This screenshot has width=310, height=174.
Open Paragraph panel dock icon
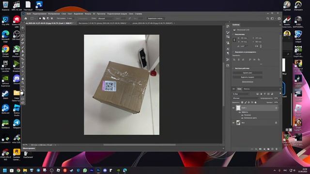click(228, 53)
